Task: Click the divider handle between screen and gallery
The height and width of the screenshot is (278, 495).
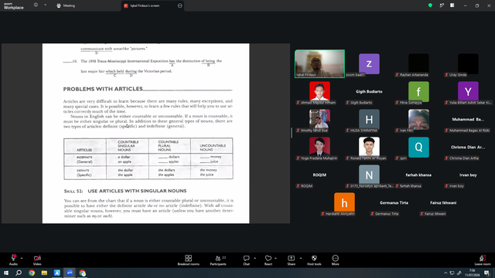Action: click(x=292, y=133)
